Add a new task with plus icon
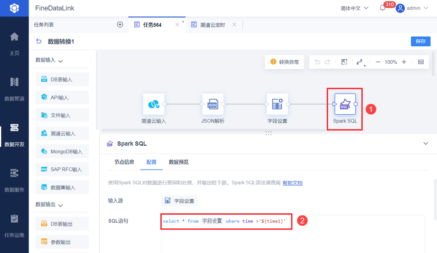This screenshot has height=253, width=437. (120, 25)
